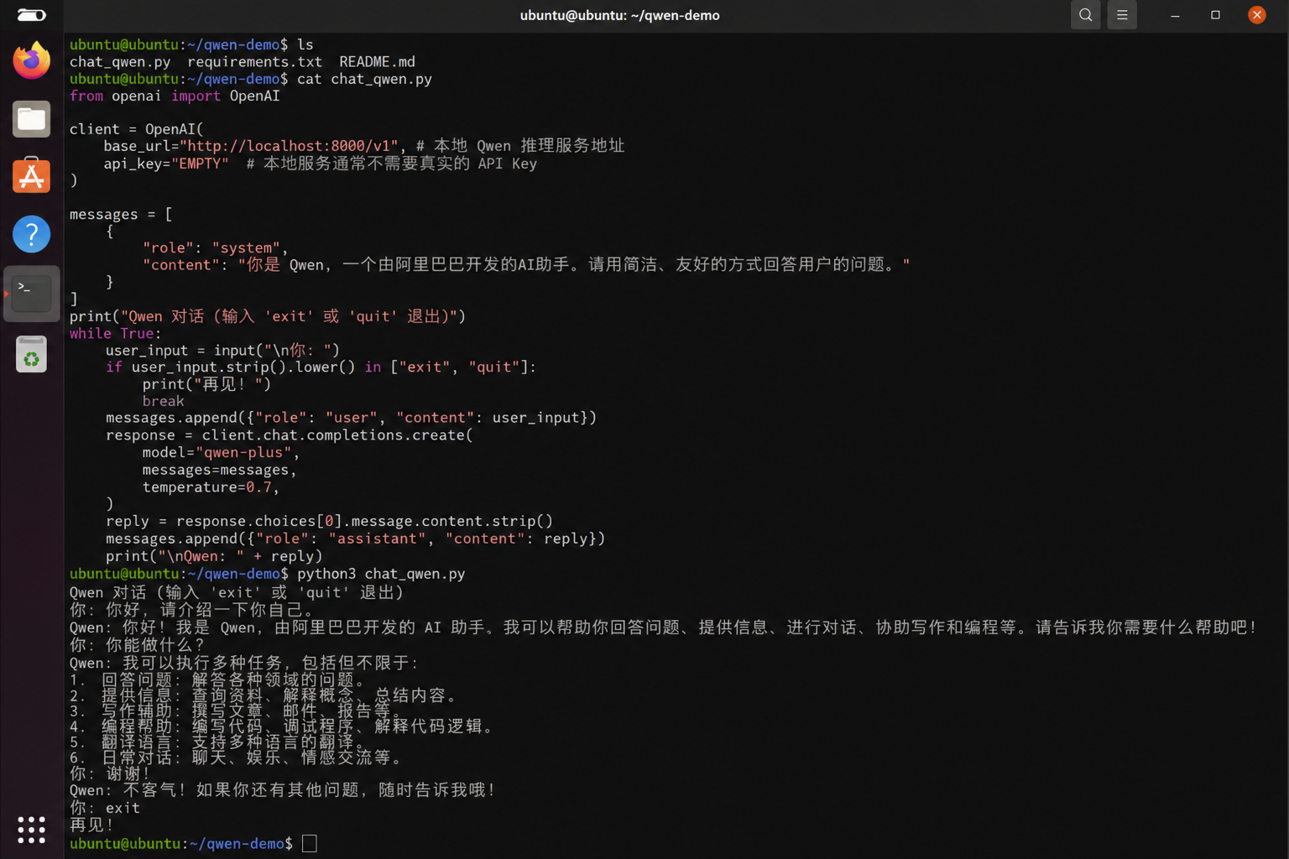
Task: Click 'chat_qwen.py' in the ls output
Action: (x=120, y=62)
